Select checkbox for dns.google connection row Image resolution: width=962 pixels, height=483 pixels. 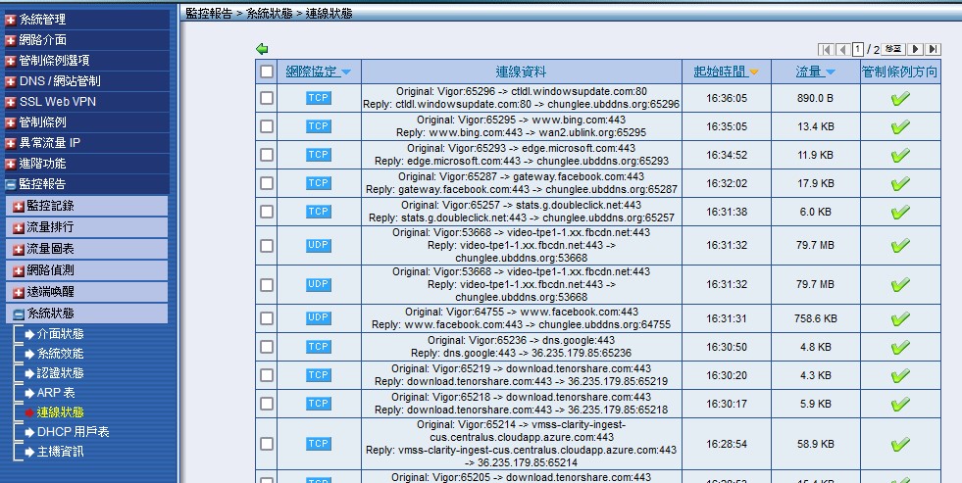(x=267, y=347)
